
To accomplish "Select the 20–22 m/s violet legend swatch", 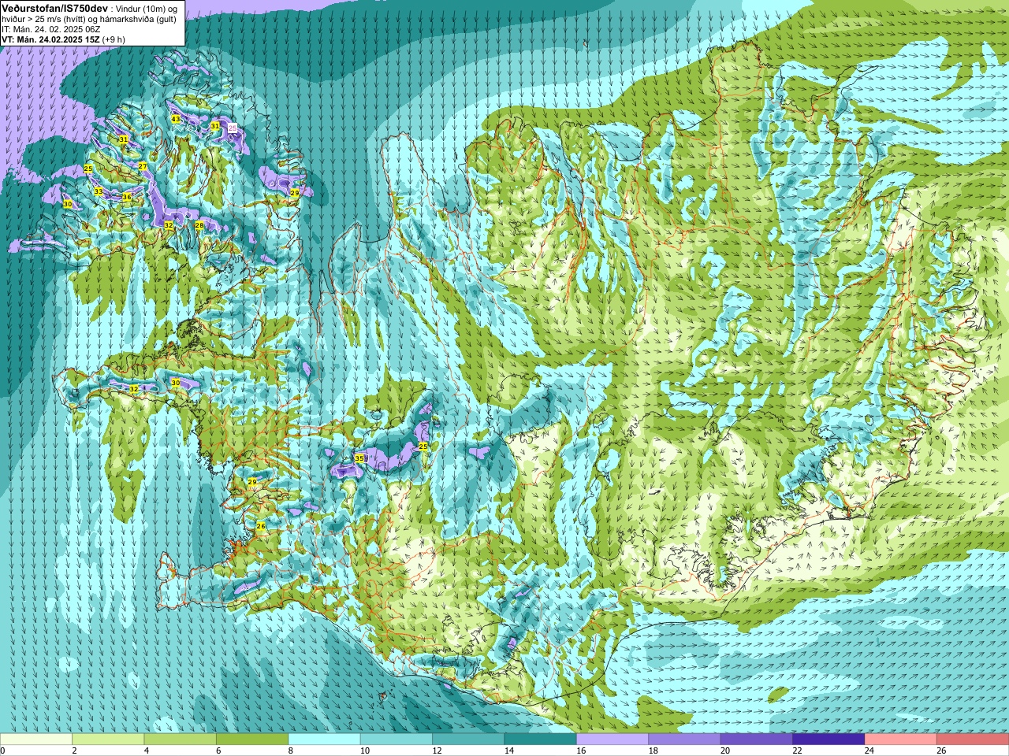I will click(x=757, y=739).
